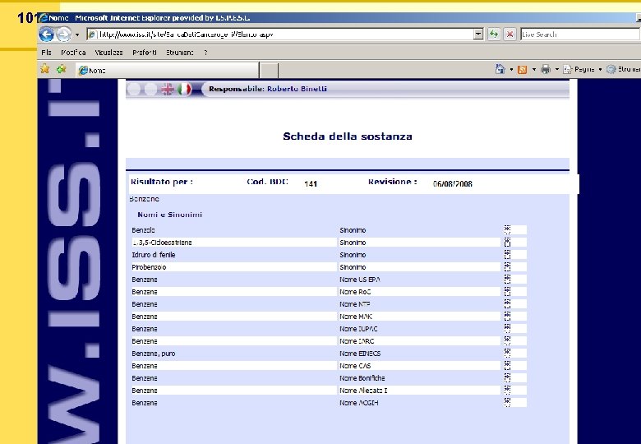The image size is (641, 444).
Task: Open a new blank tab
Action: [x=269, y=71]
